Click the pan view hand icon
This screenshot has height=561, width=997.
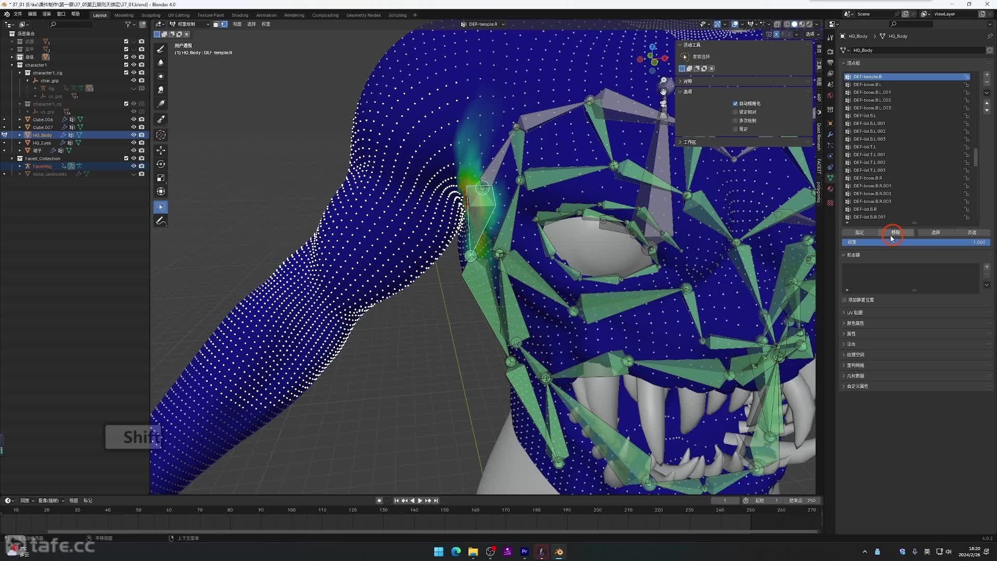(663, 92)
